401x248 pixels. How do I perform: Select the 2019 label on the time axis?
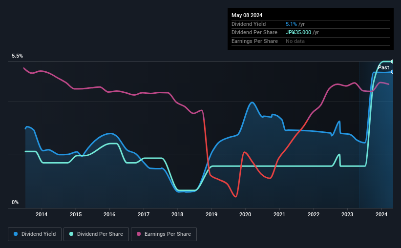(211, 214)
